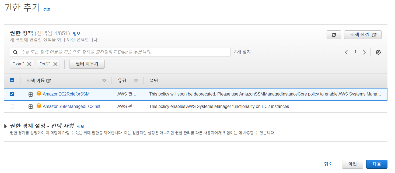Uncheck the AmazonEC2RoleforSSM policy checkbox

12,94
